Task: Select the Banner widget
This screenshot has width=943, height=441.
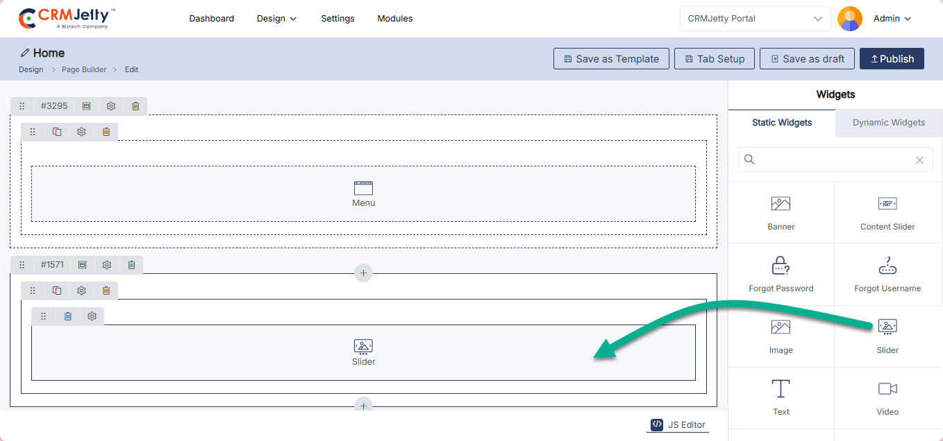Action: (x=781, y=212)
